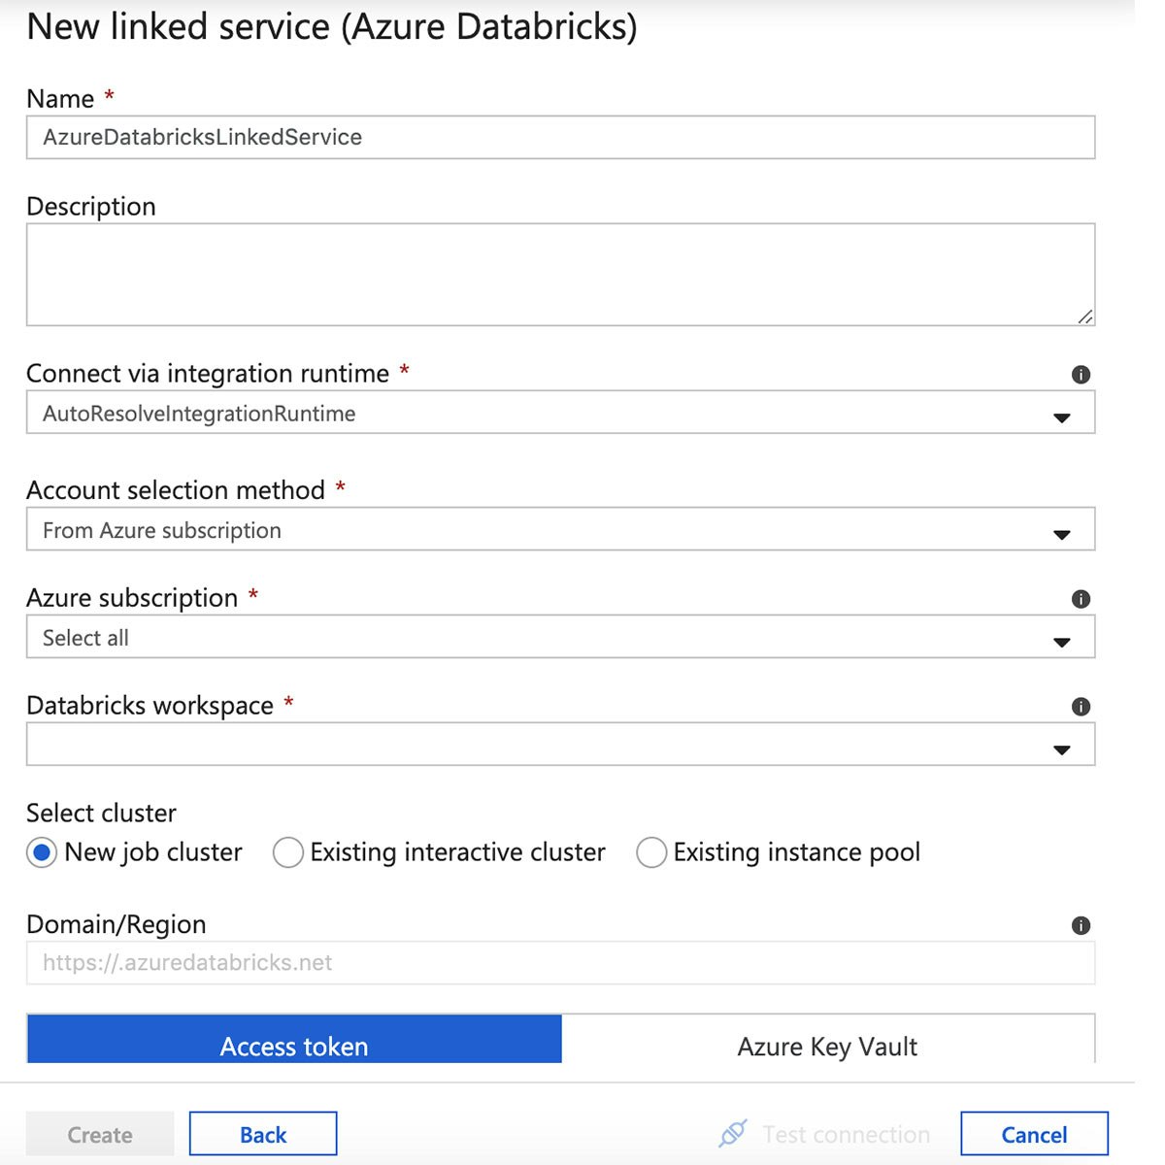This screenshot has width=1165, height=1165.
Task: Click info icon beside integration runtime
Action: pyautogui.click(x=1081, y=375)
